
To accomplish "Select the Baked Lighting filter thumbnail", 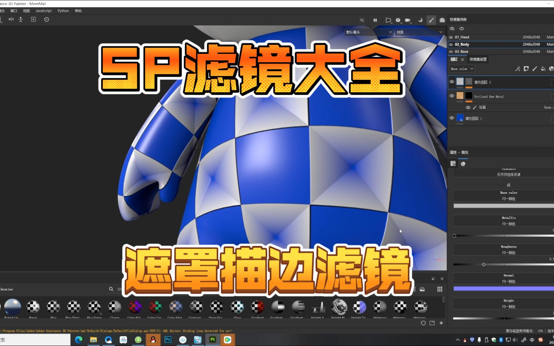I will pyautogui.click(x=13, y=307).
